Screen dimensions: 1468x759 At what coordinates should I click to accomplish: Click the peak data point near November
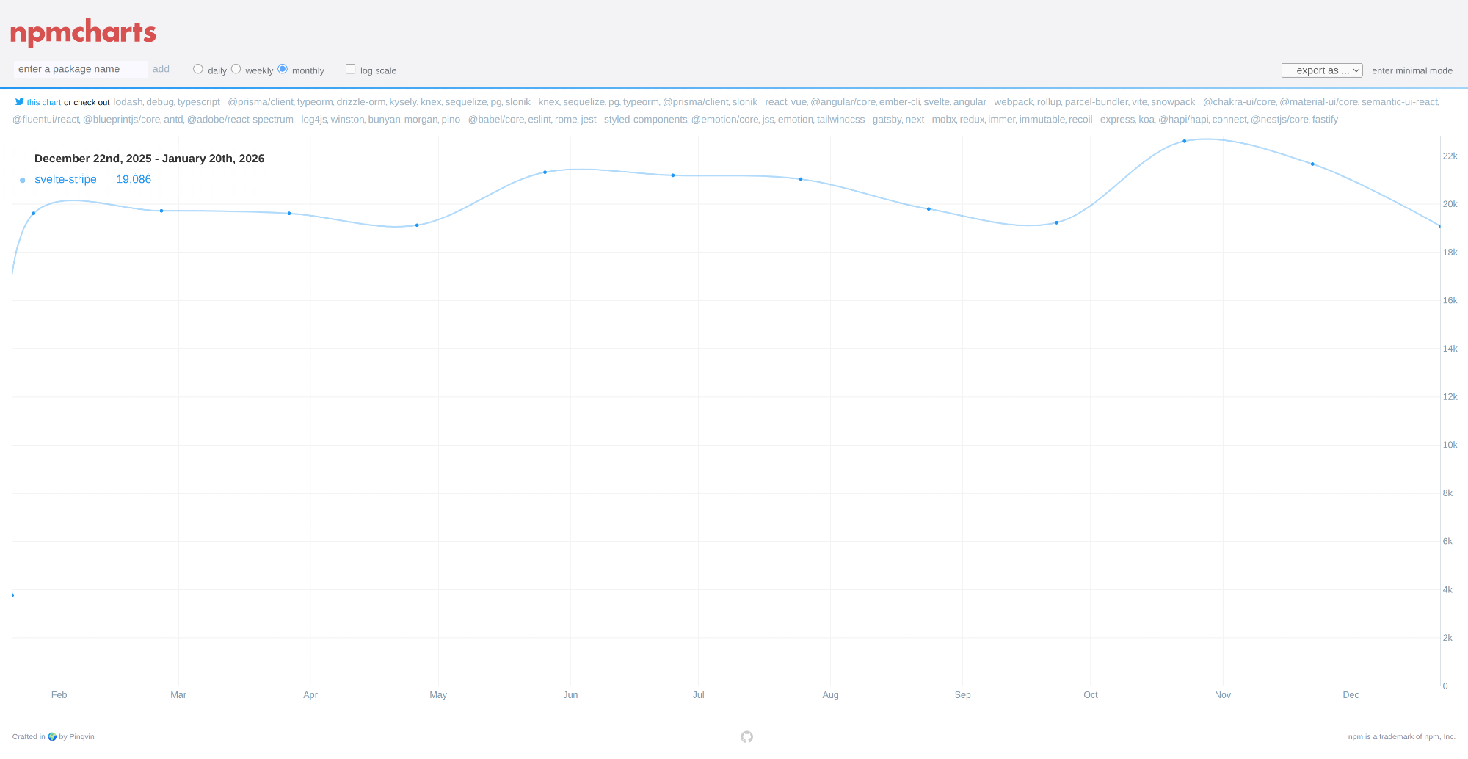click(x=1184, y=141)
